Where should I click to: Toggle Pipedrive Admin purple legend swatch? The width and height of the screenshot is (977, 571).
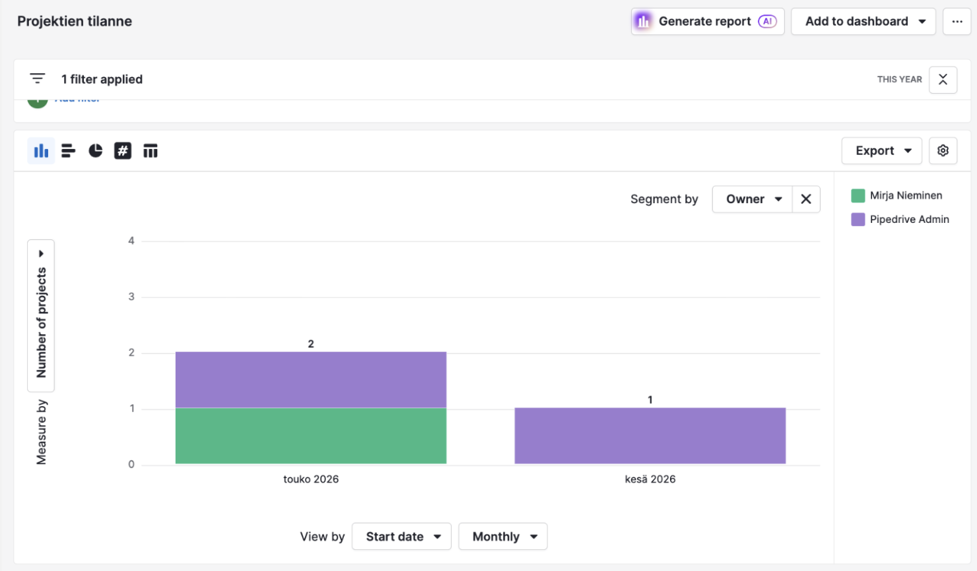tap(858, 219)
